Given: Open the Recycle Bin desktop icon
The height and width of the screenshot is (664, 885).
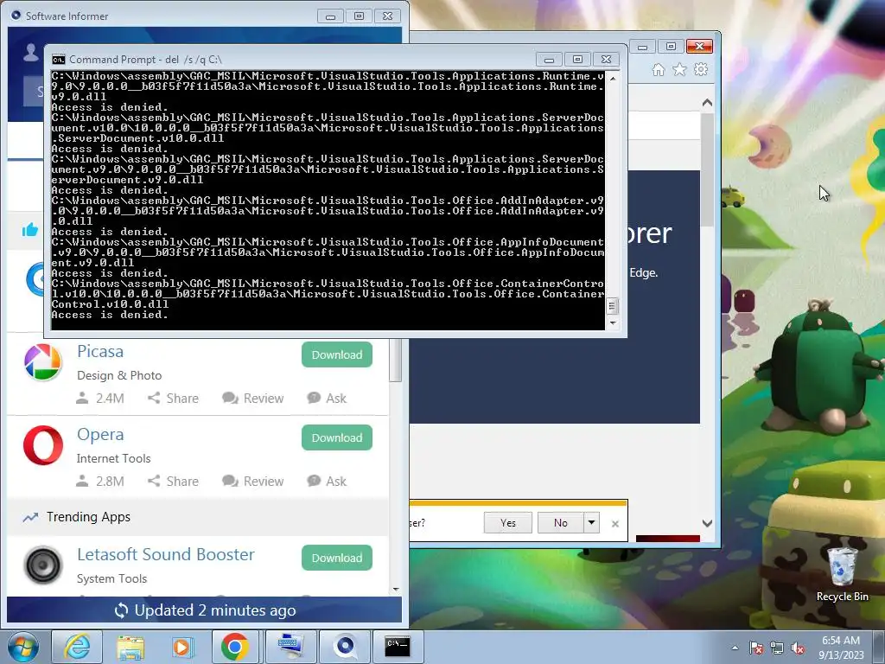Looking at the screenshot, I should [x=842, y=573].
